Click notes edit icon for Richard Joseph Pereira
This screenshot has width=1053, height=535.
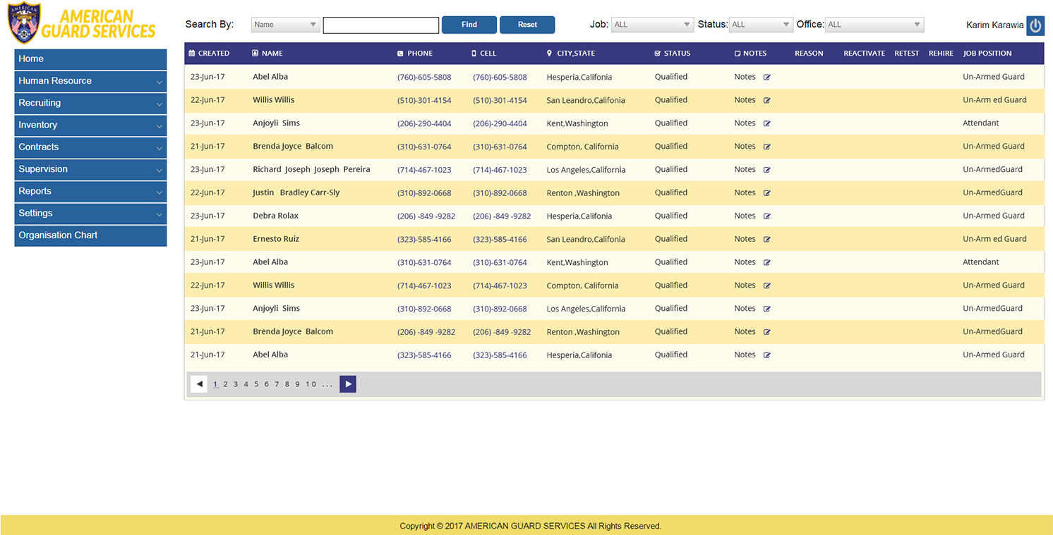coord(766,170)
